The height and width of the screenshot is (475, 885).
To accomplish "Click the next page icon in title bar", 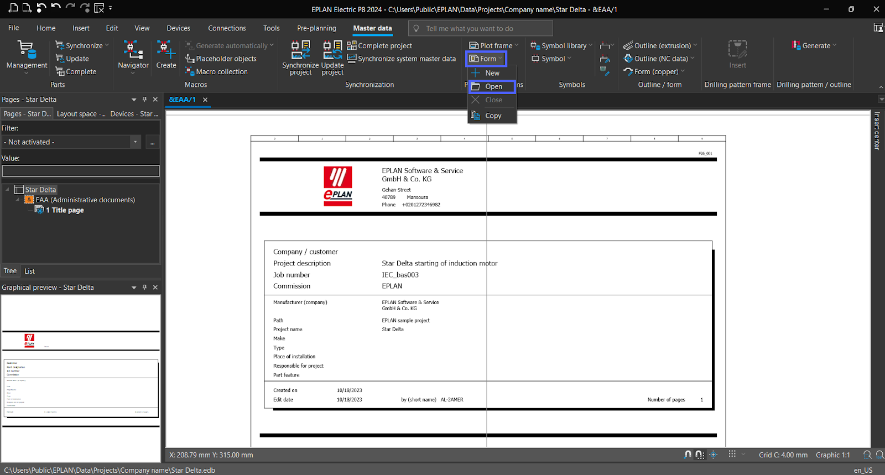I will 26,8.
